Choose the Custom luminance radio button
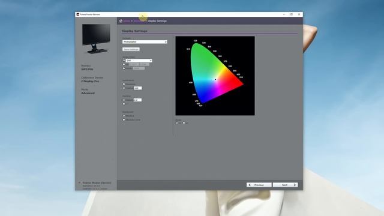Image resolution: width=384 pixels, height=216 pixels. (x=124, y=88)
